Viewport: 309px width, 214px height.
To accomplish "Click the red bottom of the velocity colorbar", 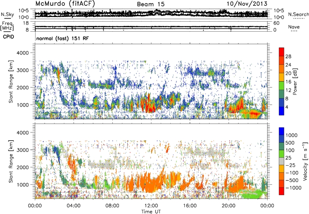I will pyautogui.click(x=282, y=191).
